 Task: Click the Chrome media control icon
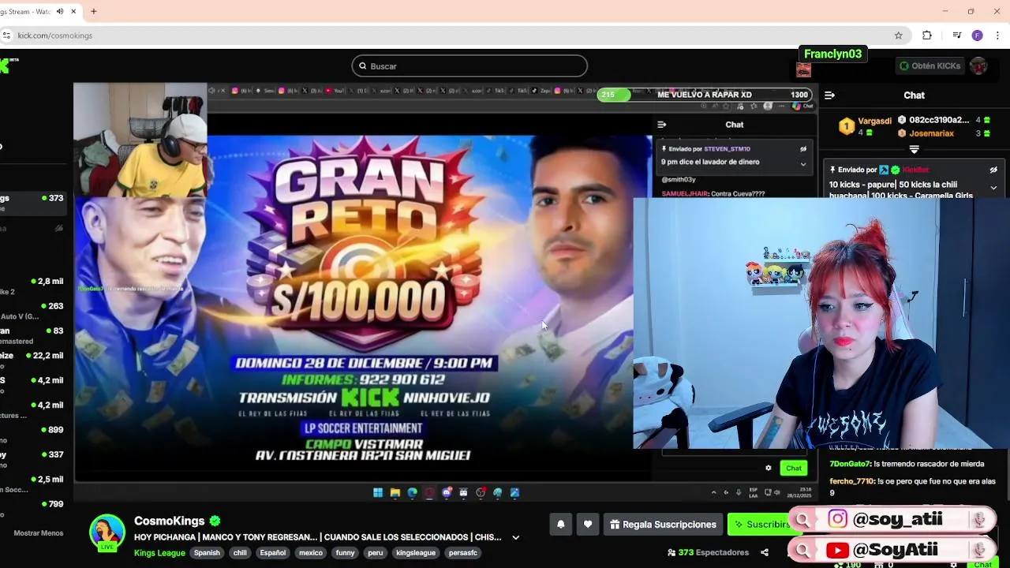[x=956, y=35]
